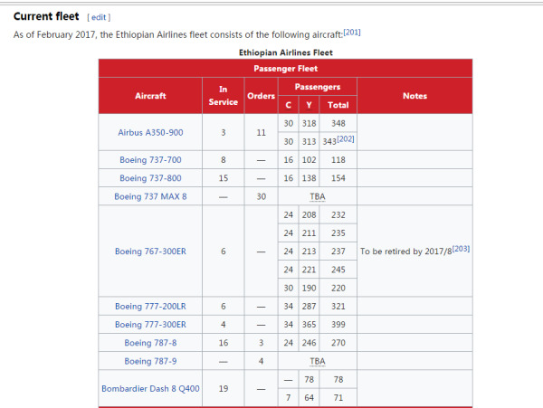
Task: Open the Boeing 737-700 link
Action: (150, 160)
